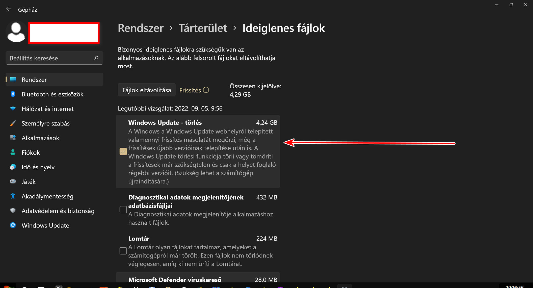The width and height of the screenshot is (533, 288).
Task: Click the Windows Update sync icon
Action: [x=13, y=225]
